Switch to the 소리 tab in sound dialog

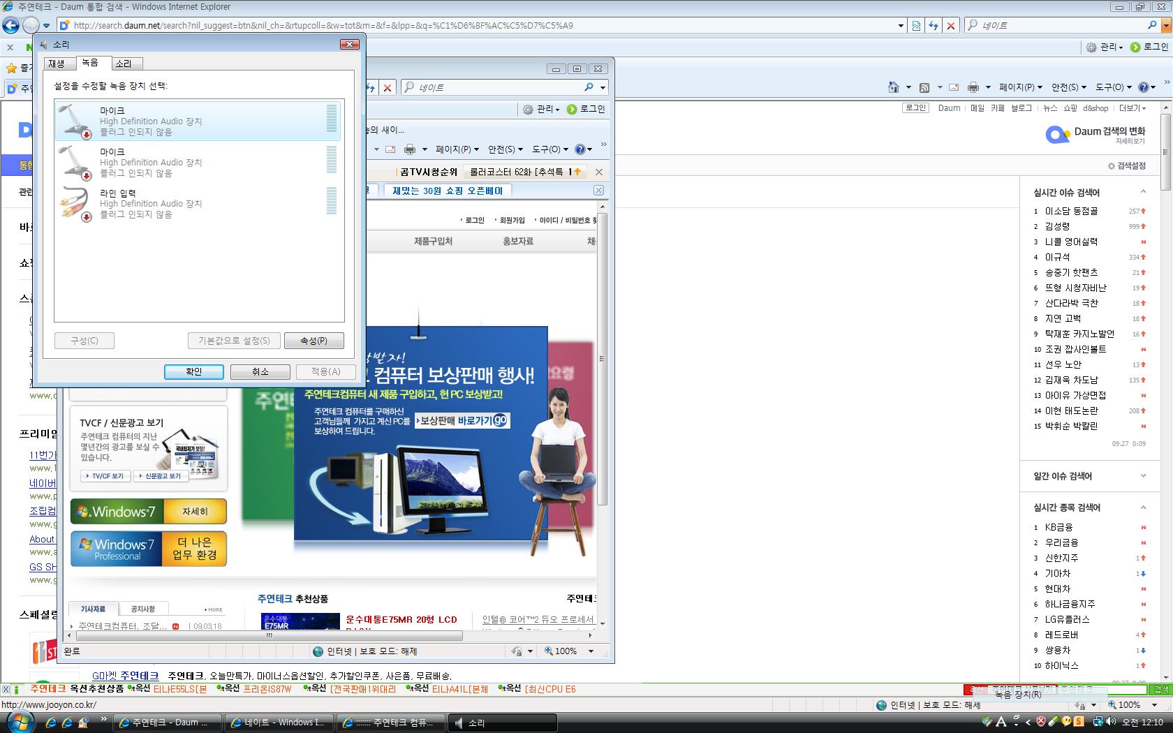[124, 64]
